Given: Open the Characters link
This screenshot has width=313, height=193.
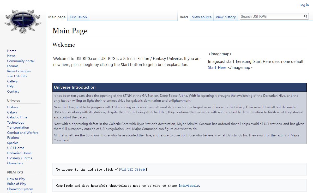Looking at the screenshot, I should [15, 163].
